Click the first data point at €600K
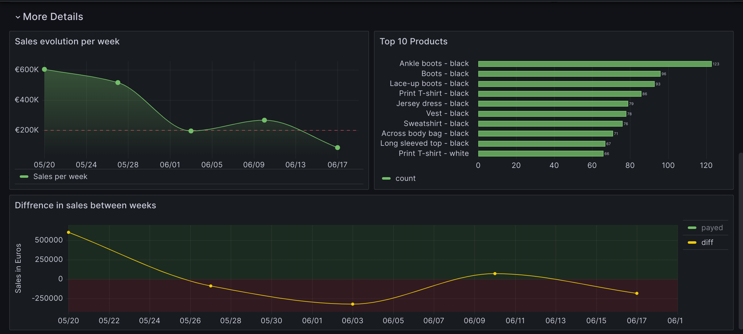The width and height of the screenshot is (743, 334). point(44,69)
